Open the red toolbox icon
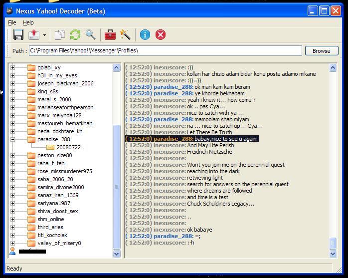348x278 pixels. tap(110, 34)
